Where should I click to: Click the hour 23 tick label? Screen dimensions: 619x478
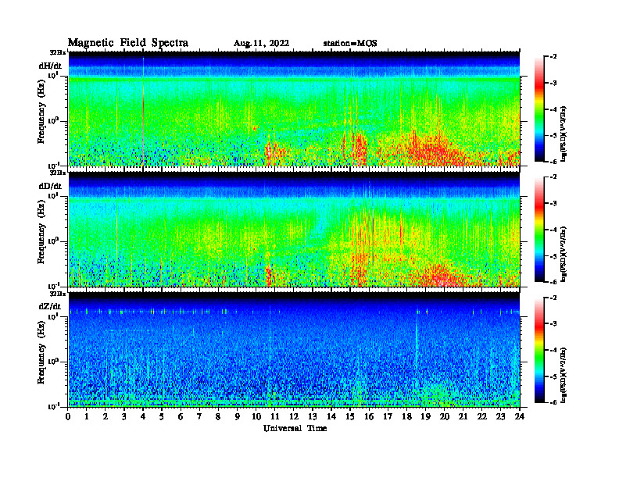point(501,417)
